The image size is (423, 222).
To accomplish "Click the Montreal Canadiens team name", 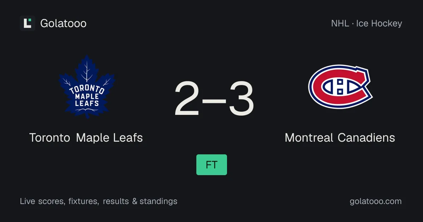I will [340, 137].
